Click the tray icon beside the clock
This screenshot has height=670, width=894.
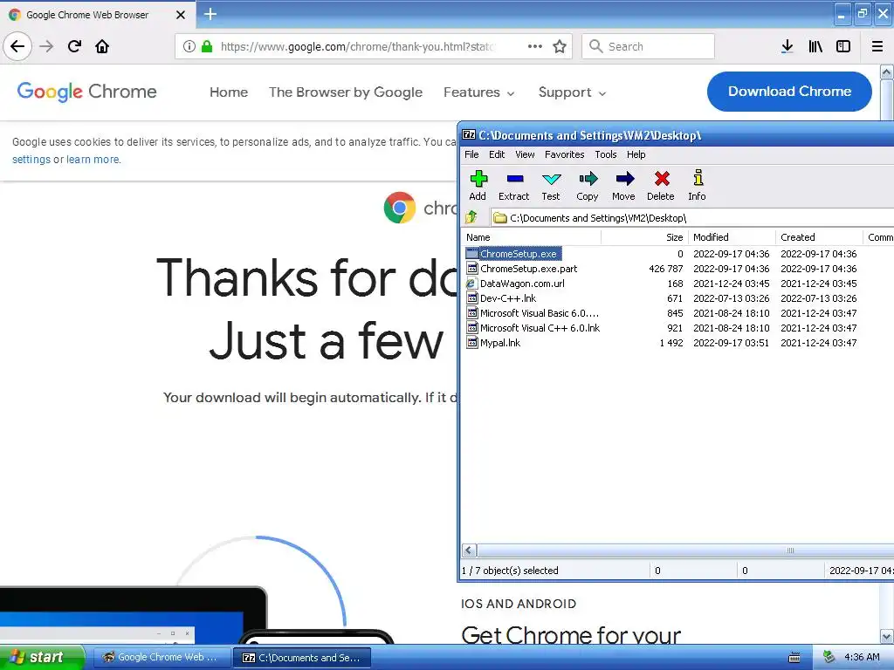[x=829, y=657]
